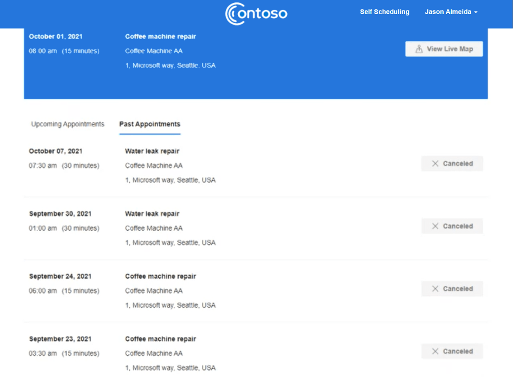
Task: Click Canceled button for September 23 appointment
Action: [452, 351]
